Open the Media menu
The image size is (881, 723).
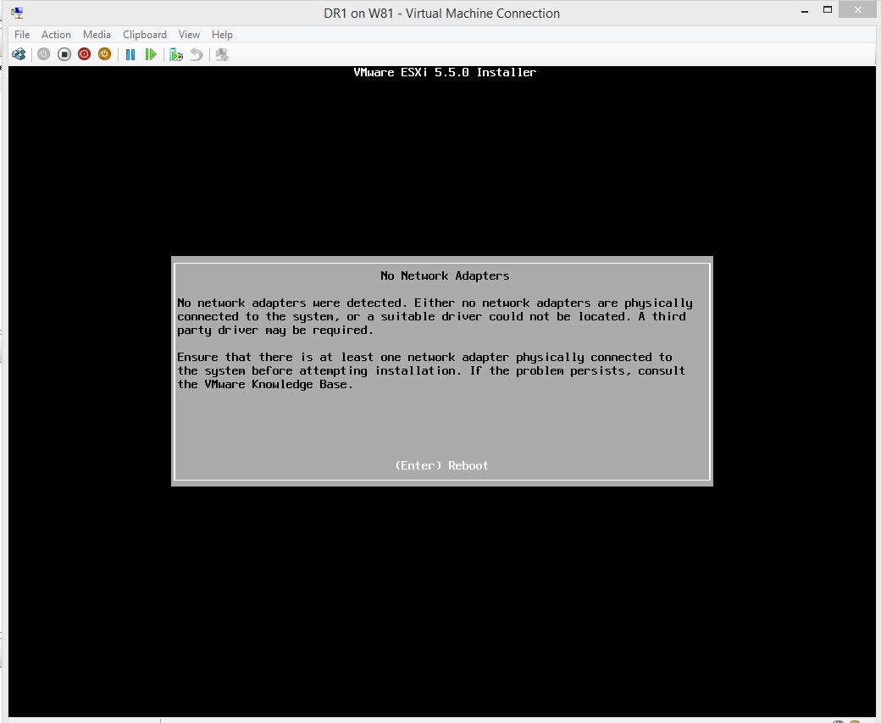pos(97,35)
